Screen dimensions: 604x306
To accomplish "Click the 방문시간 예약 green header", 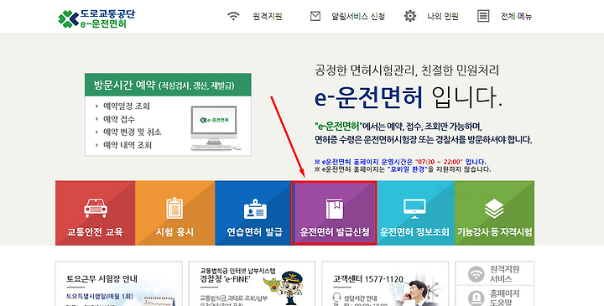I will coord(168,85).
